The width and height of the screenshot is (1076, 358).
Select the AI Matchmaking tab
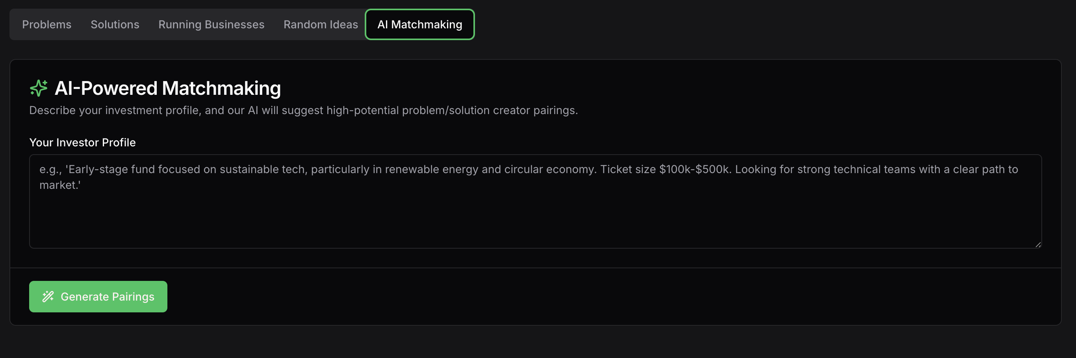coord(419,25)
